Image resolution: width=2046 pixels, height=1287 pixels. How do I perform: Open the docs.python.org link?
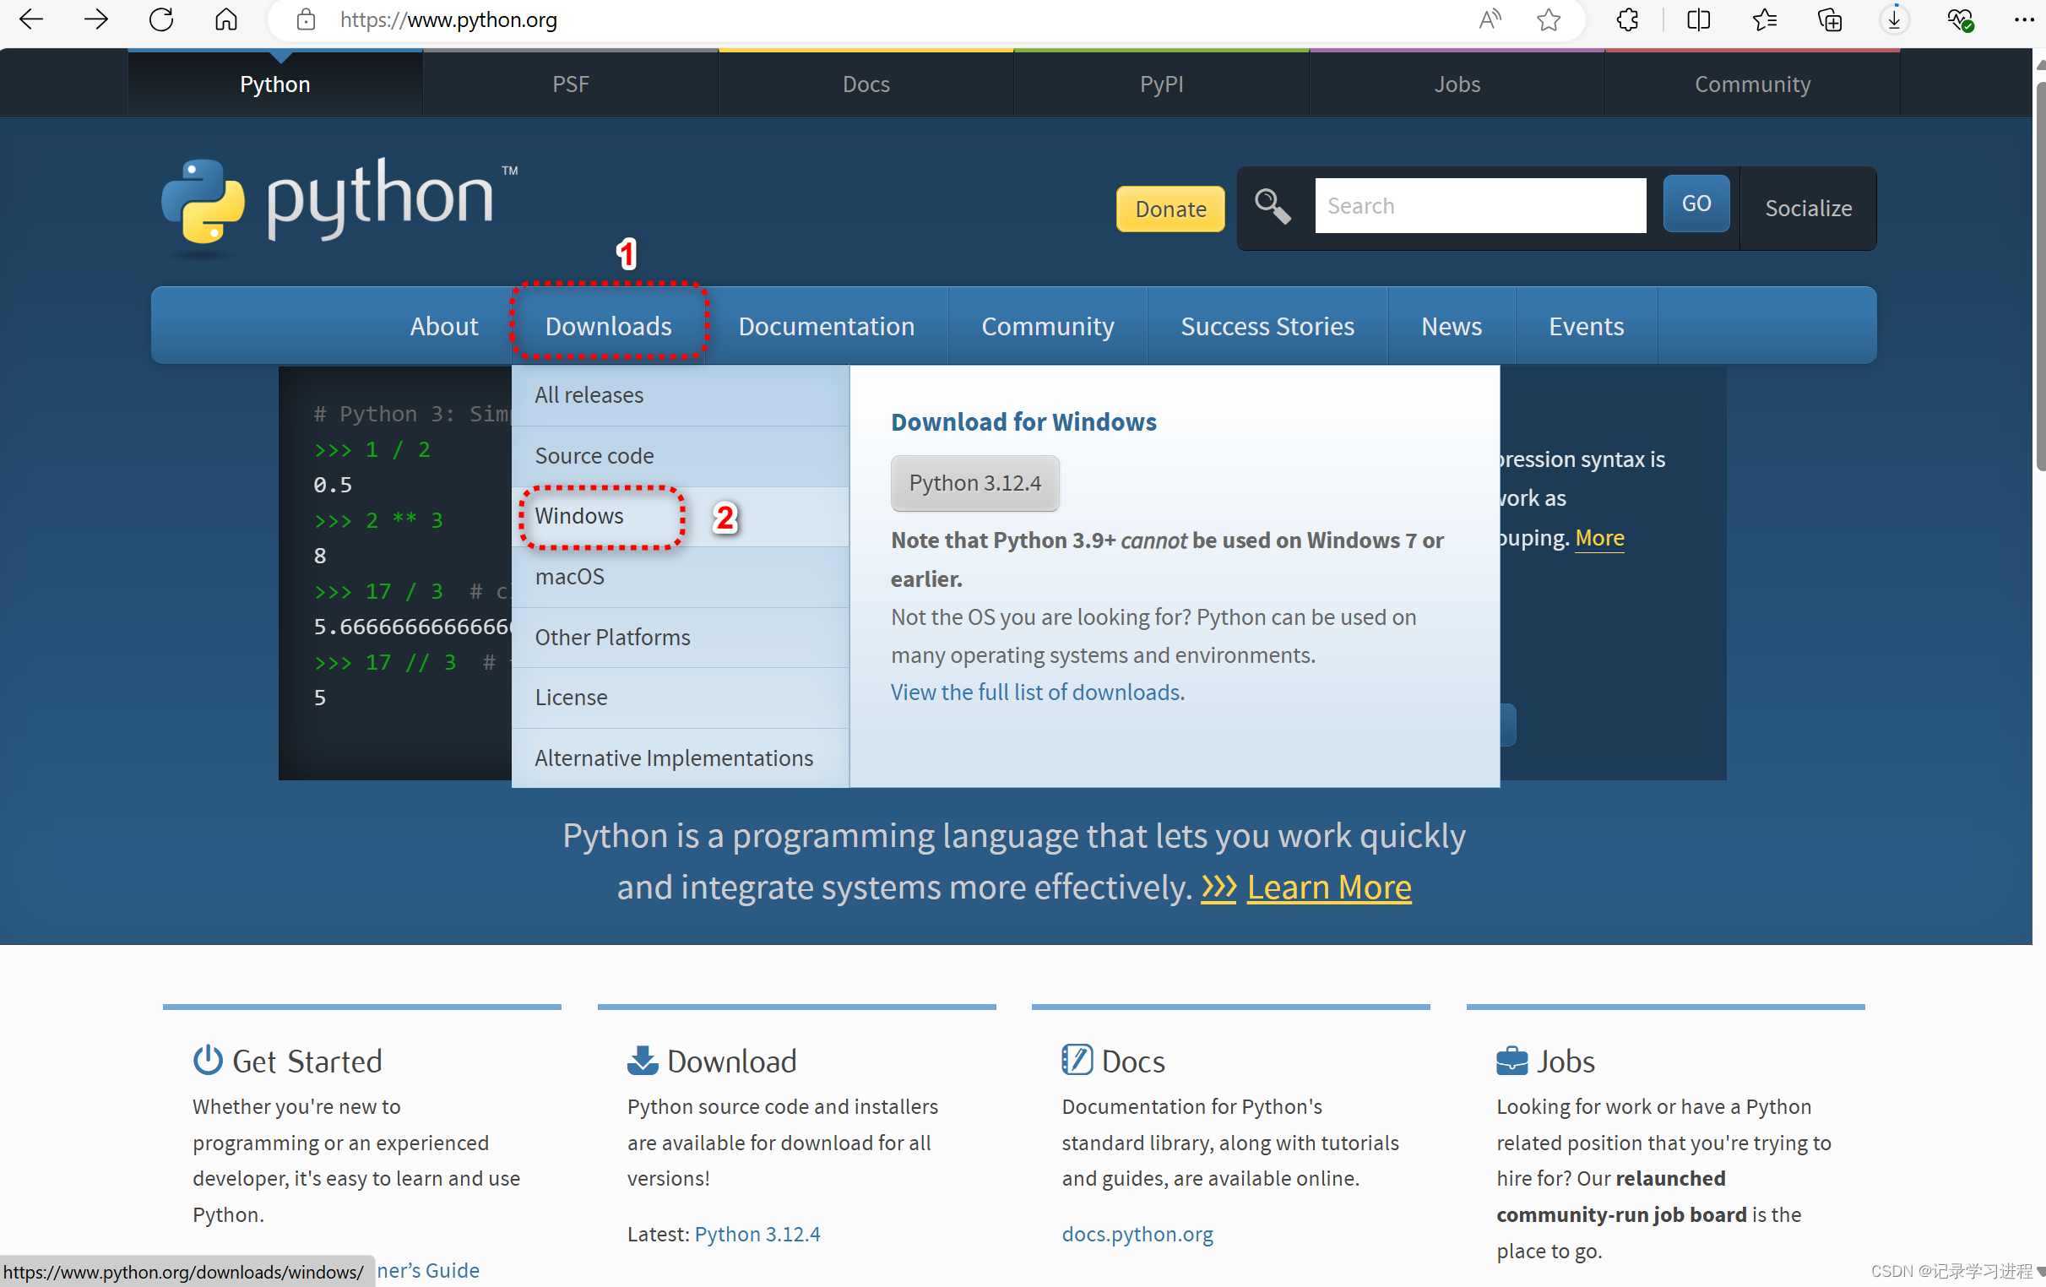1137,1233
